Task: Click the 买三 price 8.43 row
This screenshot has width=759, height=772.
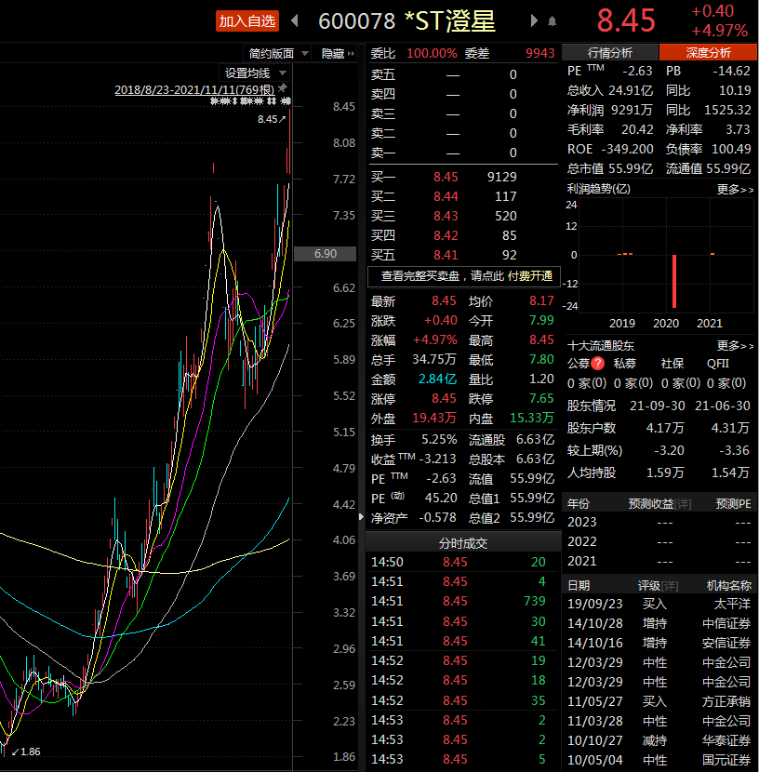Action: click(463, 216)
